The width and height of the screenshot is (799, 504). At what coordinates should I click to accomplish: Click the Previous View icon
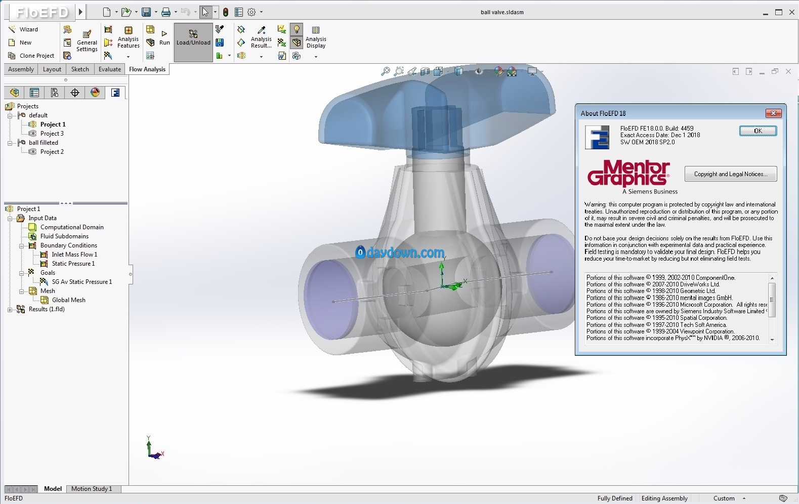click(x=412, y=71)
